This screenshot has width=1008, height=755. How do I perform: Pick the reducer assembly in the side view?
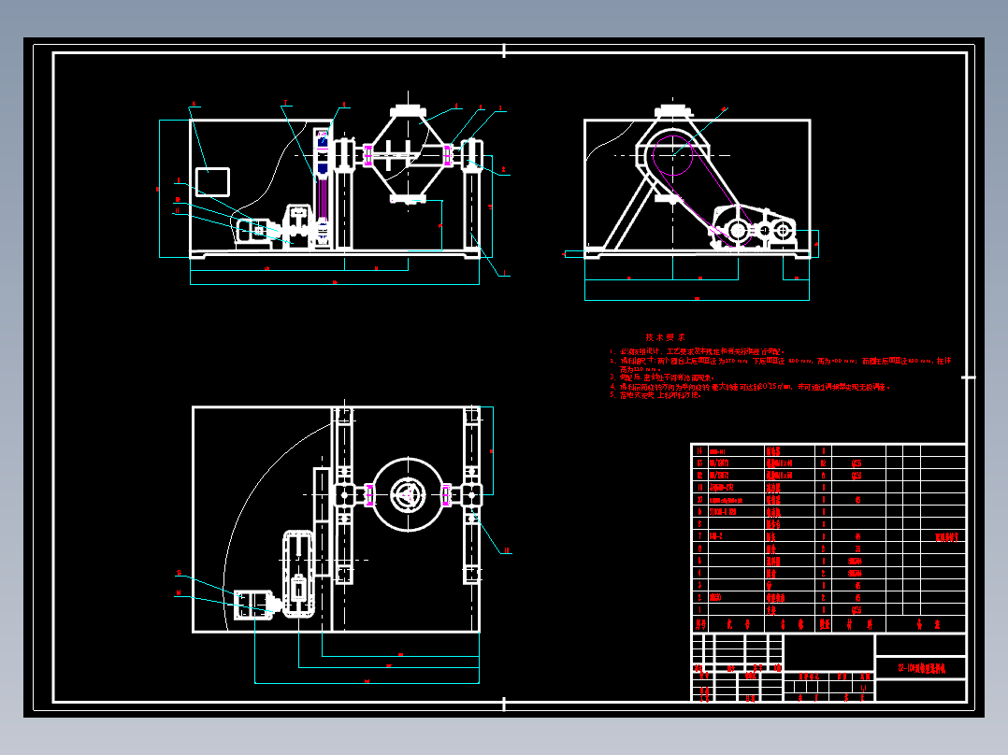[x=753, y=227]
